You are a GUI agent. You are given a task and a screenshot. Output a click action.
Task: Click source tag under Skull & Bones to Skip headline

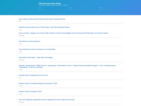pyautogui.click(x=20, y=21)
